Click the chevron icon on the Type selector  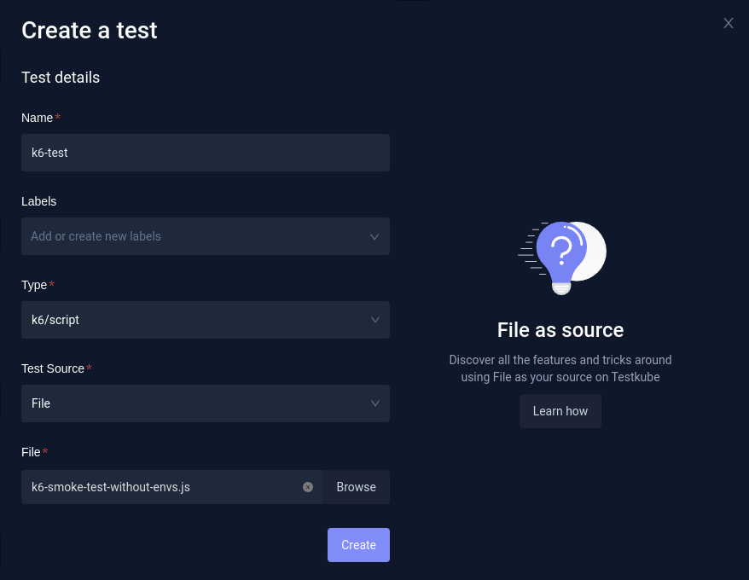coord(375,320)
